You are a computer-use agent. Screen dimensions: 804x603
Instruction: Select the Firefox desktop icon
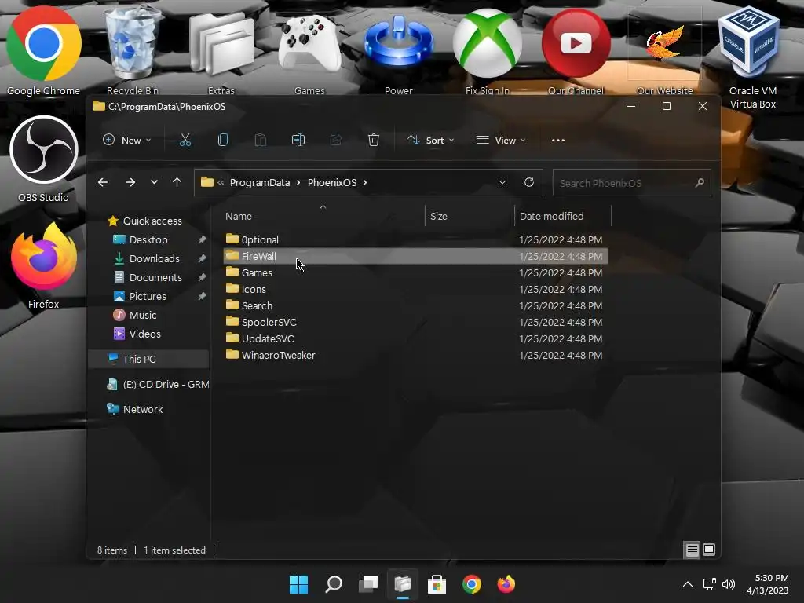coord(44,267)
